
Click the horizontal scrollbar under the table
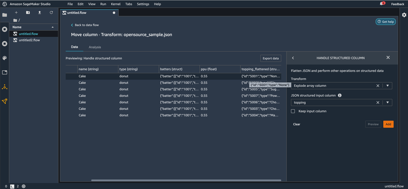(186, 180)
